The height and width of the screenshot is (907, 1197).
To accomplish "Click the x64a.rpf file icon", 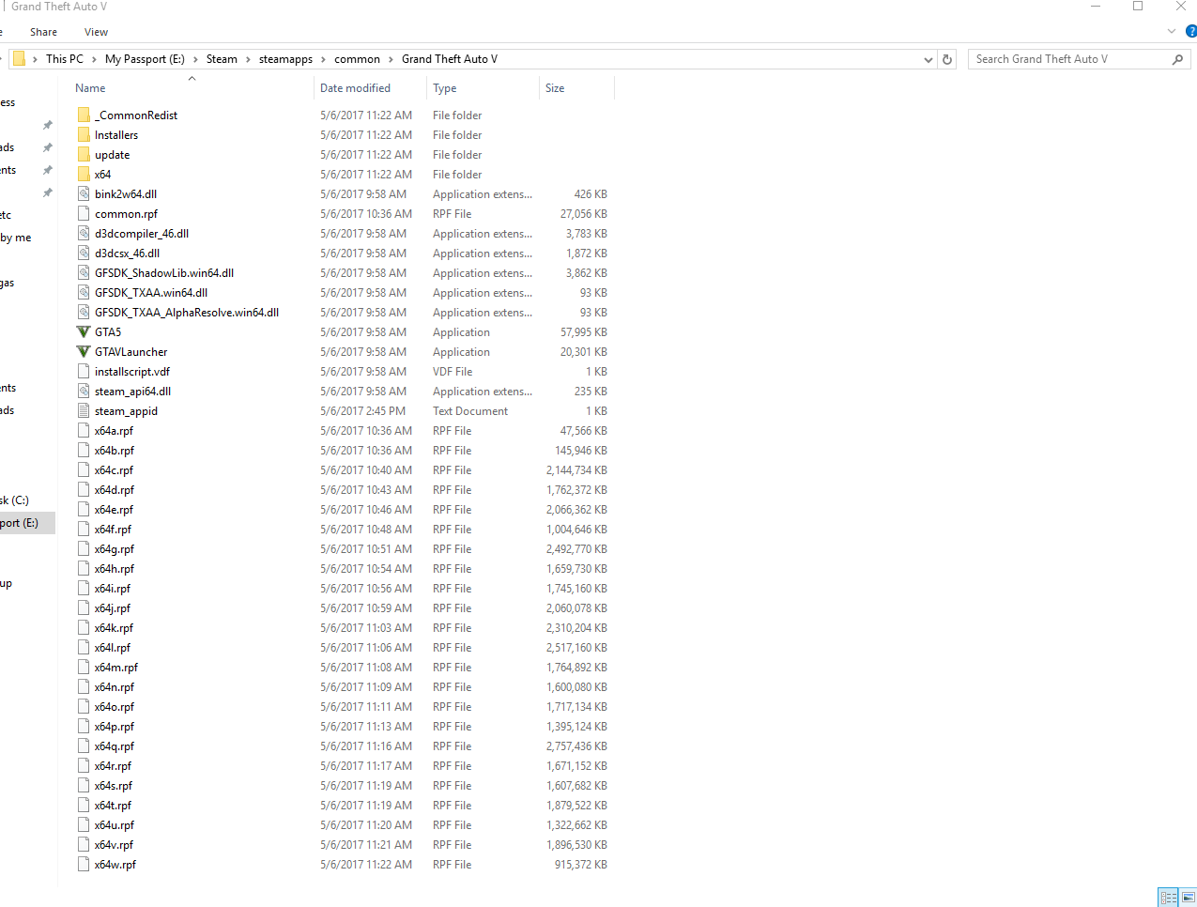I will (84, 431).
